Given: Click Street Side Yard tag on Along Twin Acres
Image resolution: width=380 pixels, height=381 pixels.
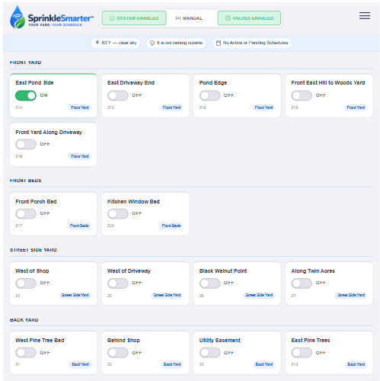Looking at the screenshot, I should pos(351,295).
